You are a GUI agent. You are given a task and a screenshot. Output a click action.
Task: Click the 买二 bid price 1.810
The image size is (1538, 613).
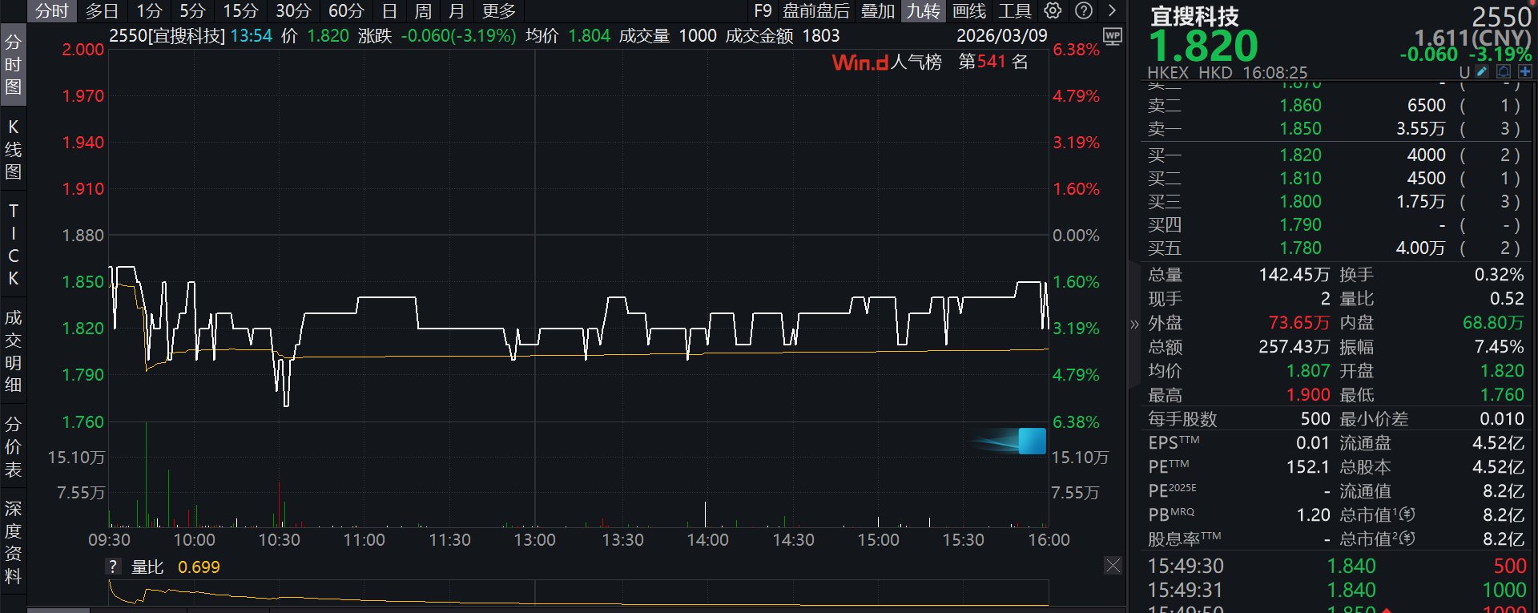[1300, 178]
